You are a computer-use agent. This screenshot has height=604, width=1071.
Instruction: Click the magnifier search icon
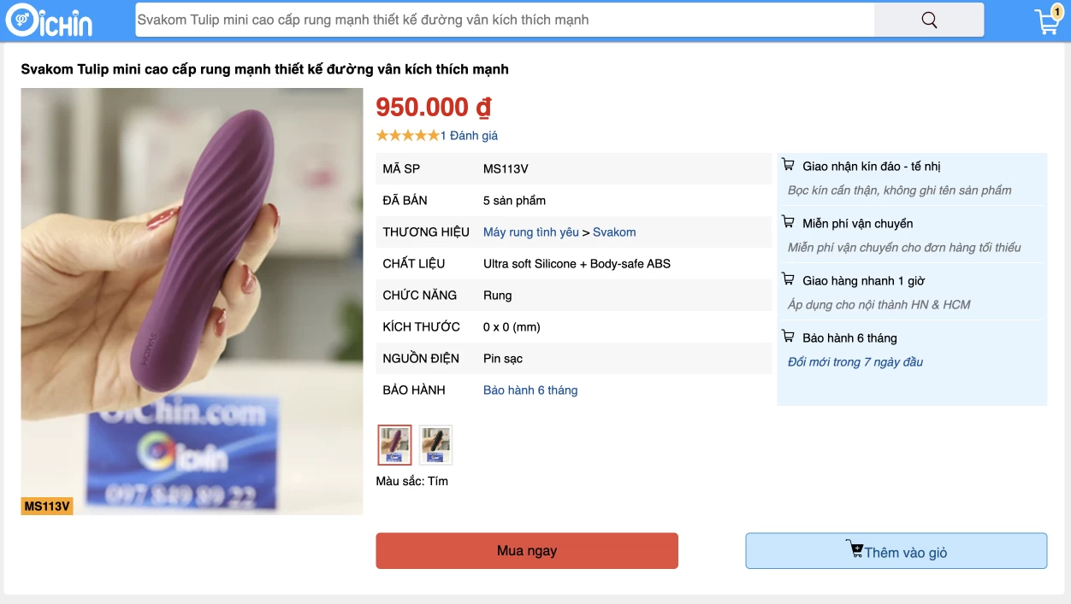pyautogui.click(x=929, y=21)
